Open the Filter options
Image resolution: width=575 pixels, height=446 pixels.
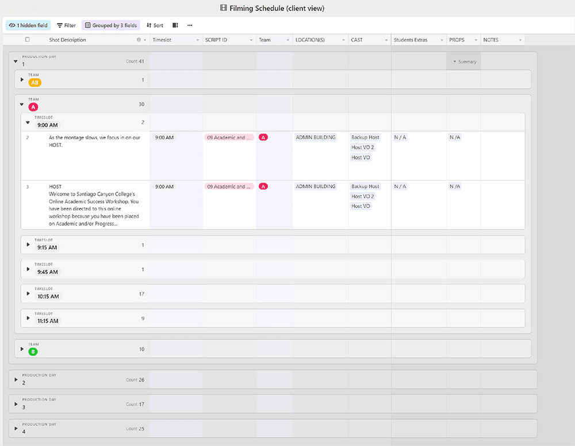pos(66,25)
